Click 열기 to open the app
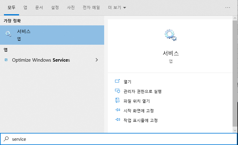This screenshot has height=145, width=238. [x=127, y=82]
